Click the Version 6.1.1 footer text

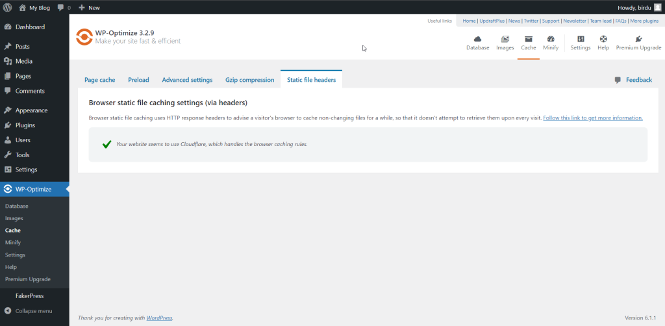(640, 318)
